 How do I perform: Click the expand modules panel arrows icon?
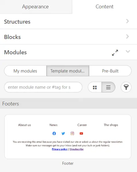pos(115,53)
